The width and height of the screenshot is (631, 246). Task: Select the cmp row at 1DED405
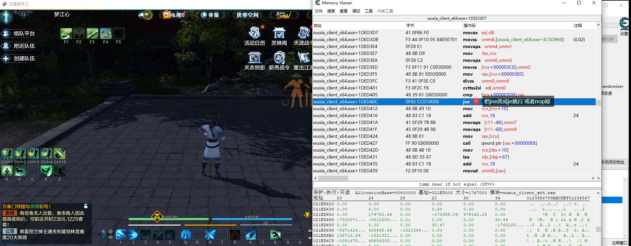point(454,95)
